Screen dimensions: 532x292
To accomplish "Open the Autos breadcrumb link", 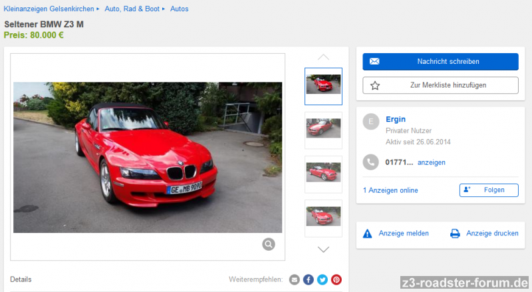I will pos(179,9).
